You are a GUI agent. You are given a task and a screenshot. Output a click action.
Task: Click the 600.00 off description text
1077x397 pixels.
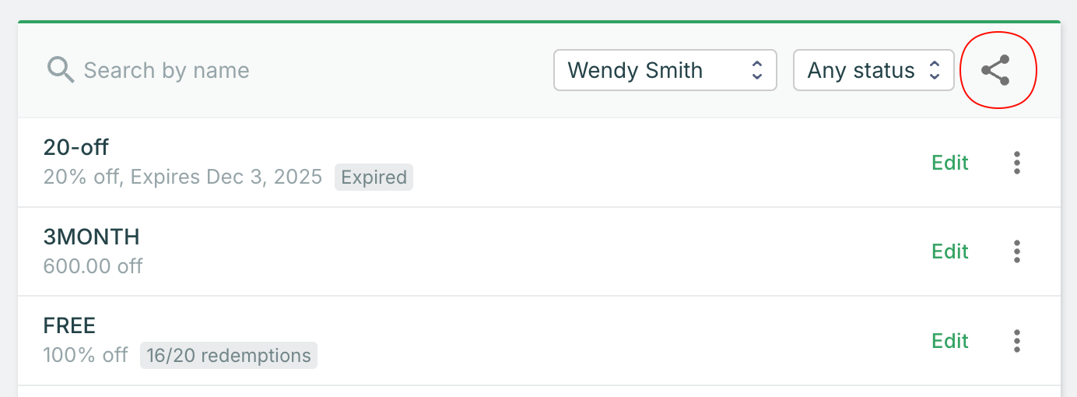click(93, 266)
